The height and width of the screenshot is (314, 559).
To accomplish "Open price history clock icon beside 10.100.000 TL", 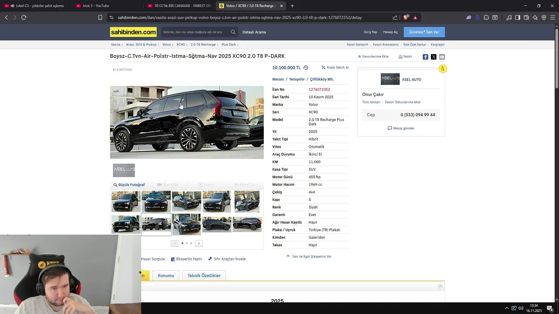I will [306, 68].
